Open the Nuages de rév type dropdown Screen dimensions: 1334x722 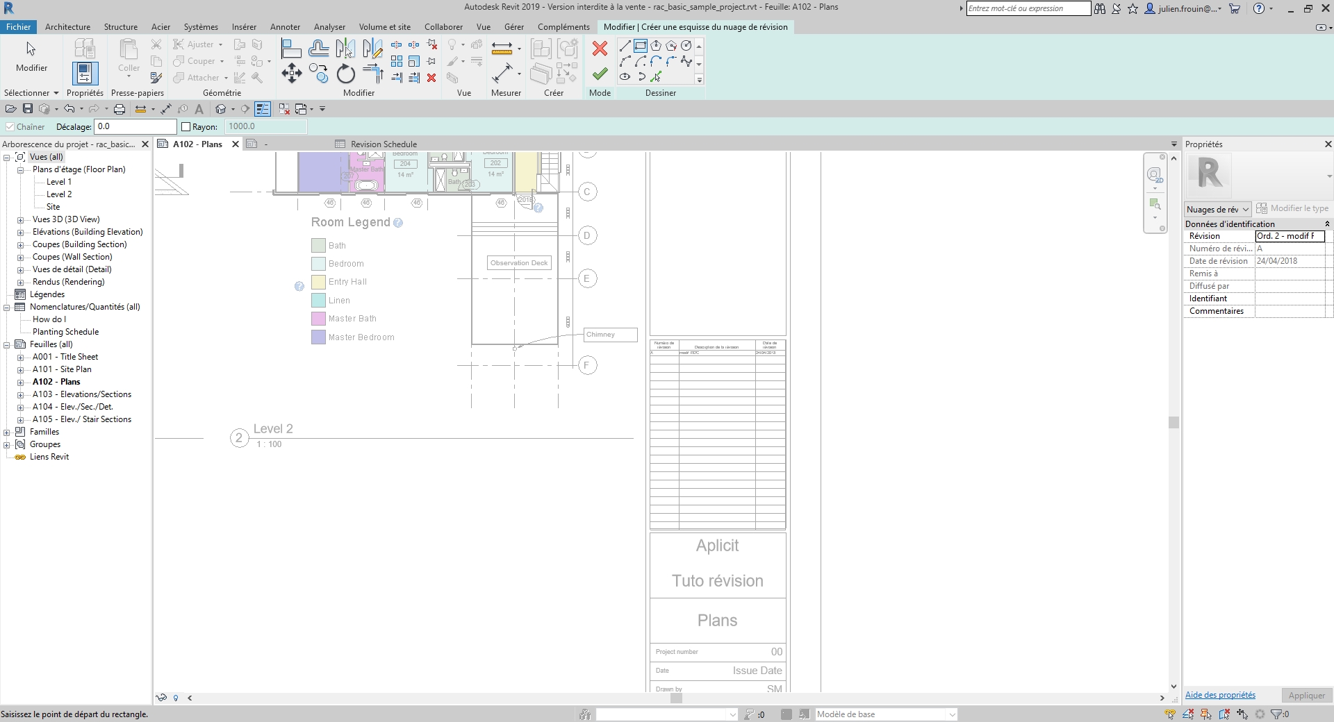pos(1217,209)
